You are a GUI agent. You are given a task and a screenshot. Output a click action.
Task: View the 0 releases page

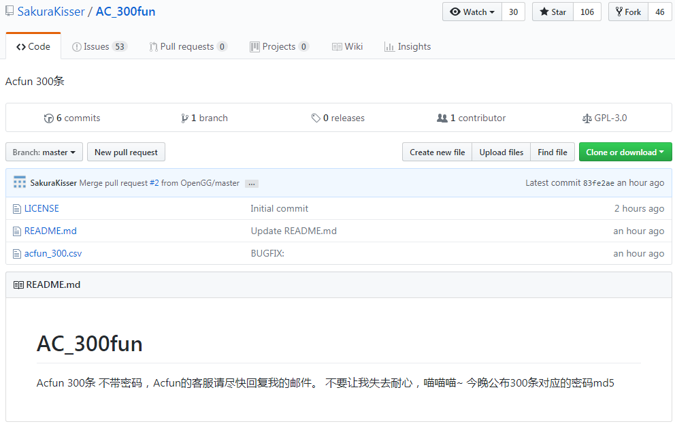[x=338, y=118]
